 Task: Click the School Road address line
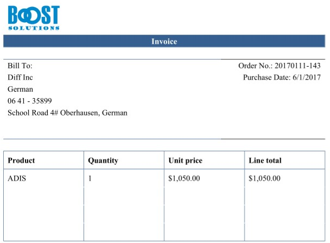[x=67, y=113]
